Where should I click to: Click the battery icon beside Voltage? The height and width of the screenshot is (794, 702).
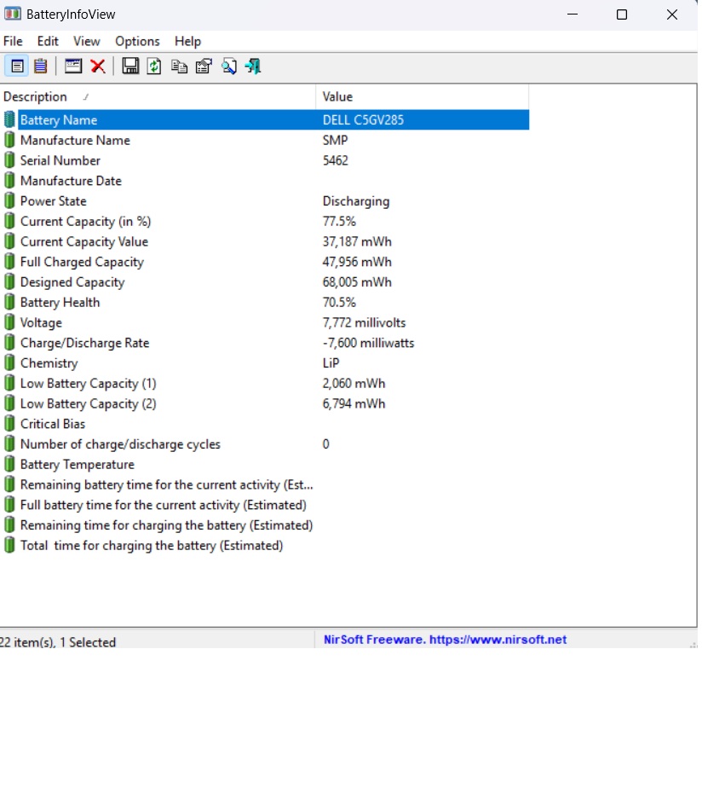[x=9, y=322]
